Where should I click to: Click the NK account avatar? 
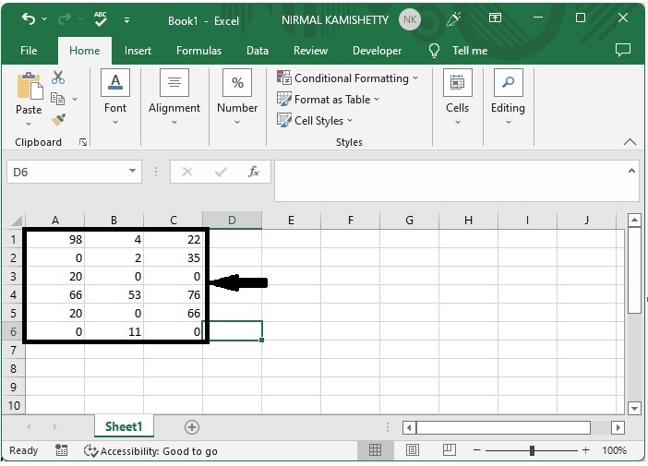[410, 19]
